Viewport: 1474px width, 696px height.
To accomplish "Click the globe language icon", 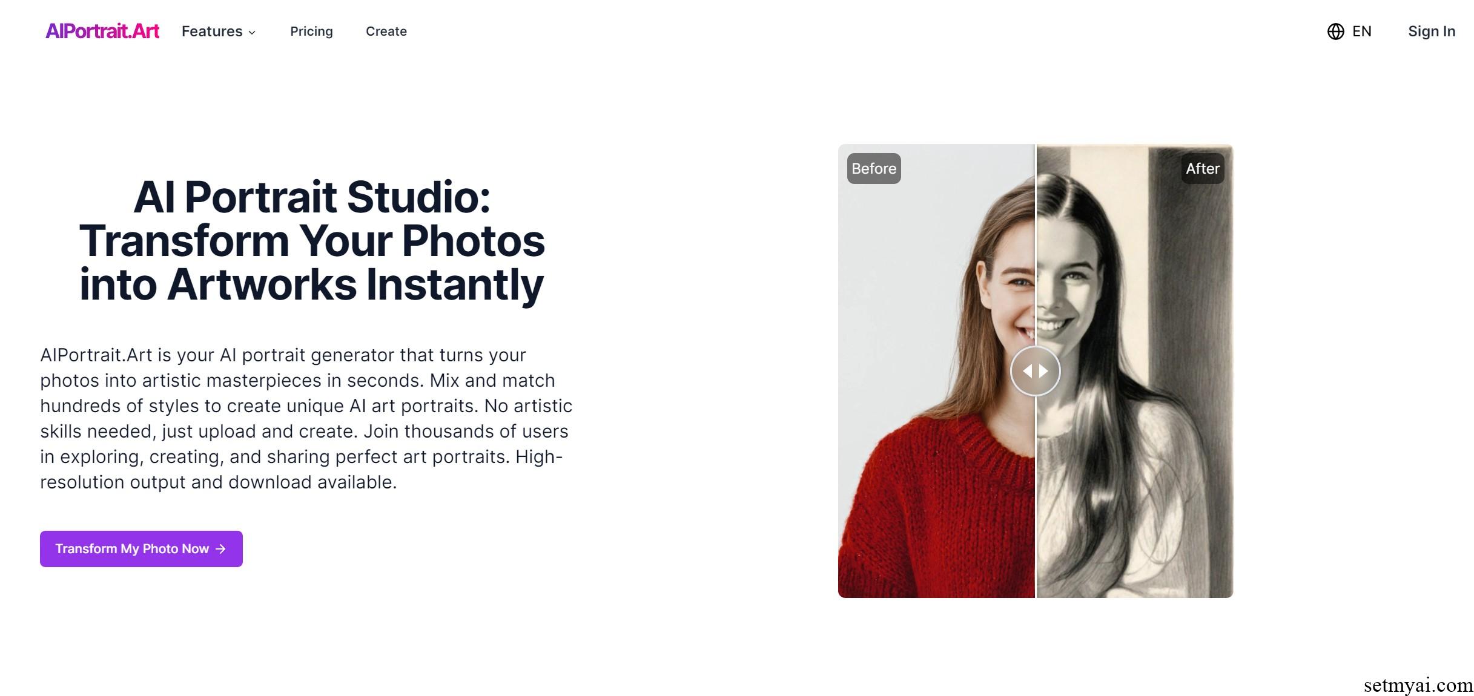I will coord(1335,31).
